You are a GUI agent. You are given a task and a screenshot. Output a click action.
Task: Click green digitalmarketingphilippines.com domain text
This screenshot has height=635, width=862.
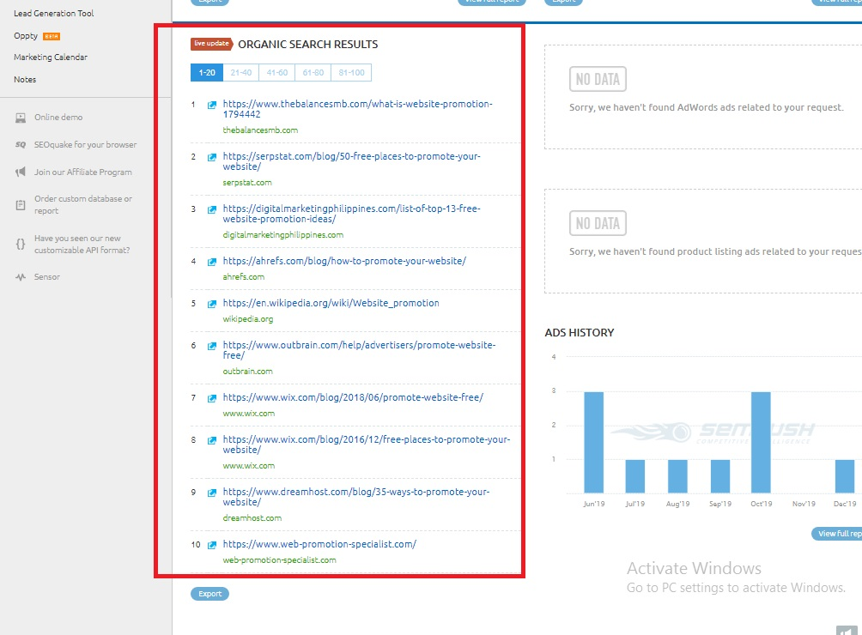(x=282, y=234)
